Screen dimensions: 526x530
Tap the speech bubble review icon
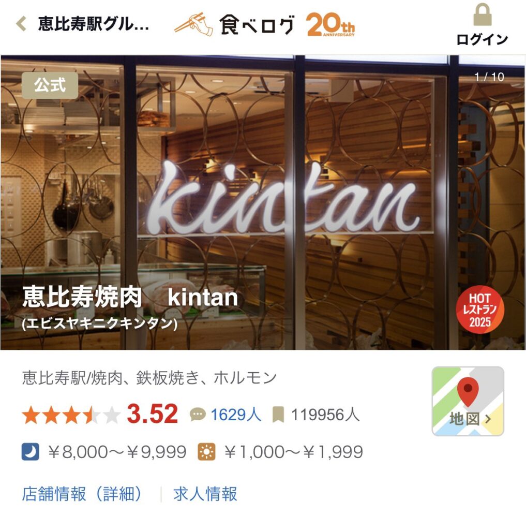(198, 415)
